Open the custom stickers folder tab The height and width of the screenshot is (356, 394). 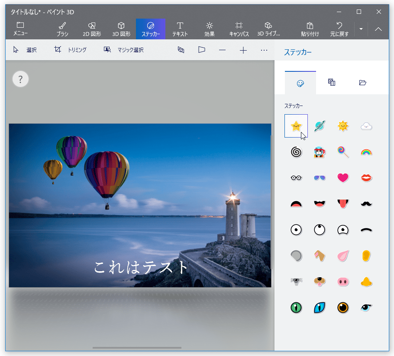pos(362,83)
